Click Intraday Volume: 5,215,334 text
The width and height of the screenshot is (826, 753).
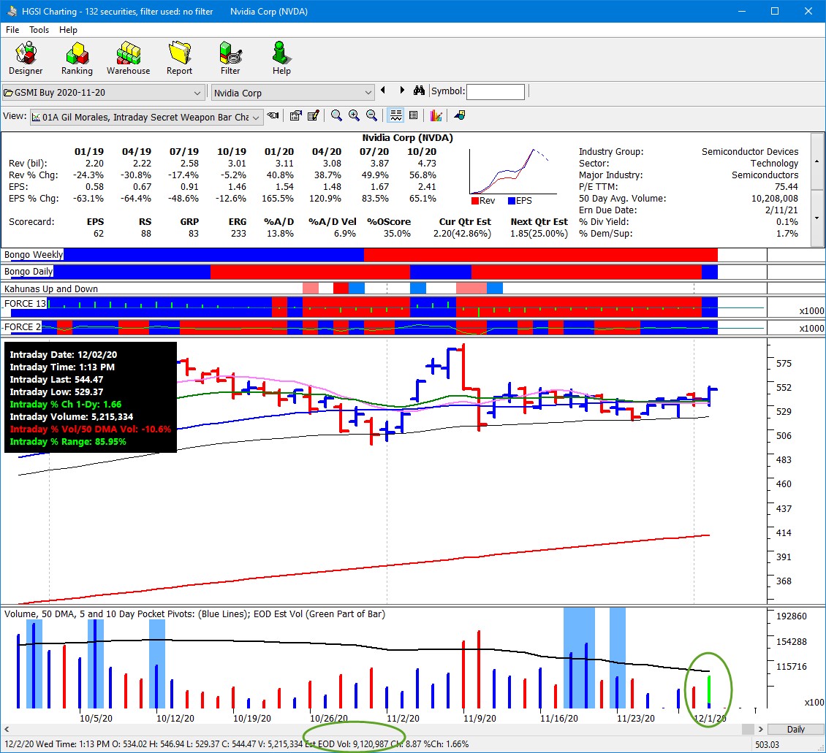click(x=72, y=417)
